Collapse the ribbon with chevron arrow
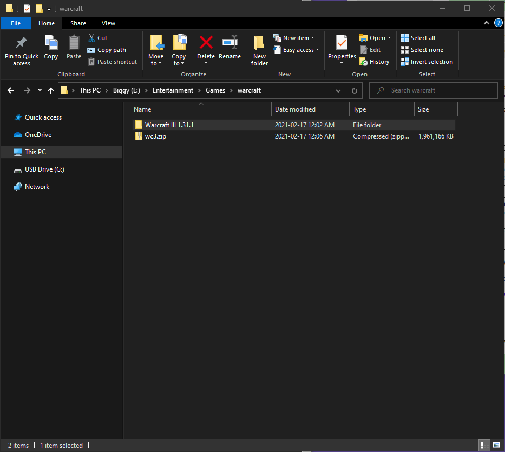This screenshot has height=452, width=505. (487, 23)
